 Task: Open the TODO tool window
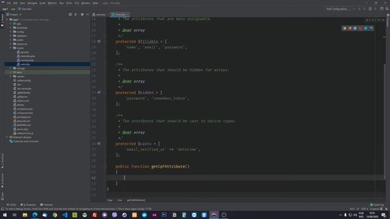click(12, 205)
